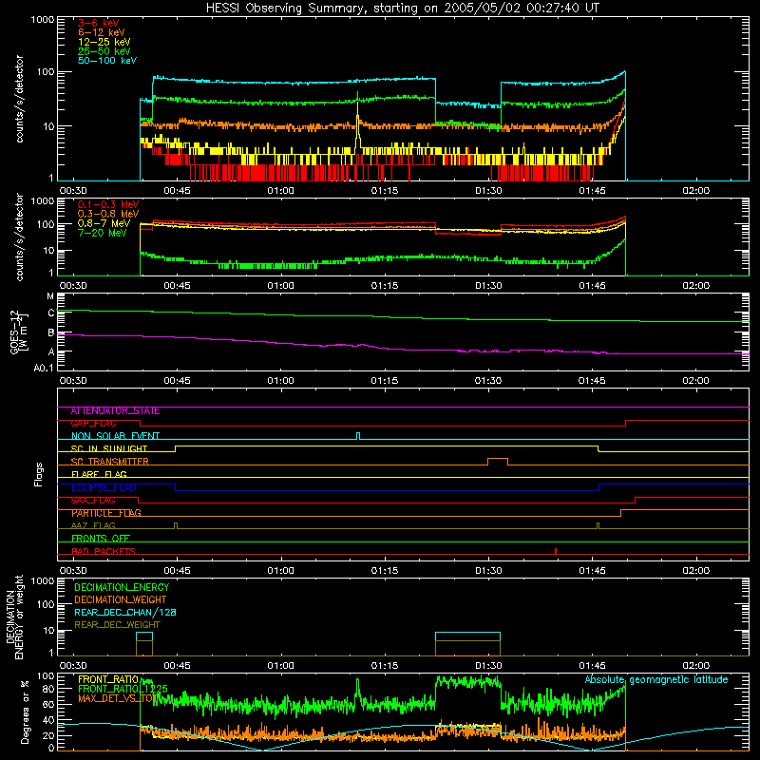The width and height of the screenshot is (760, 760).
Task: Select the AAZ_FLAG label
Action: [x=93, y=525]
